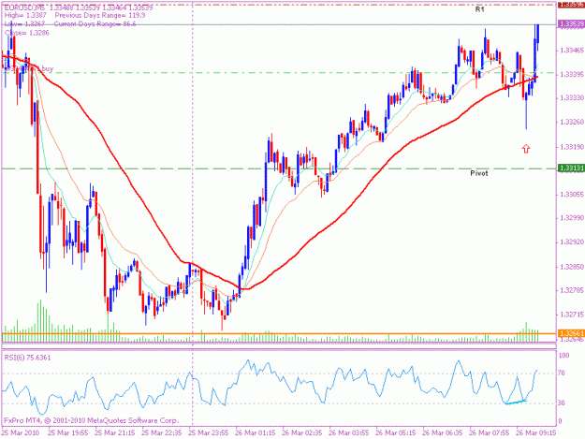The height and width of the screenshot is (439, 585).
Task: Click the 1.32715 price scale value
Action: click(572, 315)
